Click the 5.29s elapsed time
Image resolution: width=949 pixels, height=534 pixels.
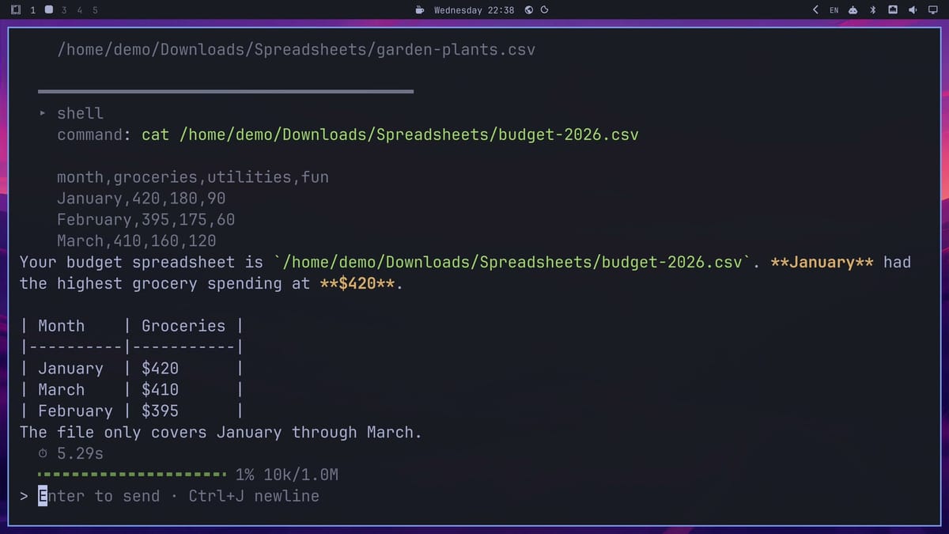80,454
